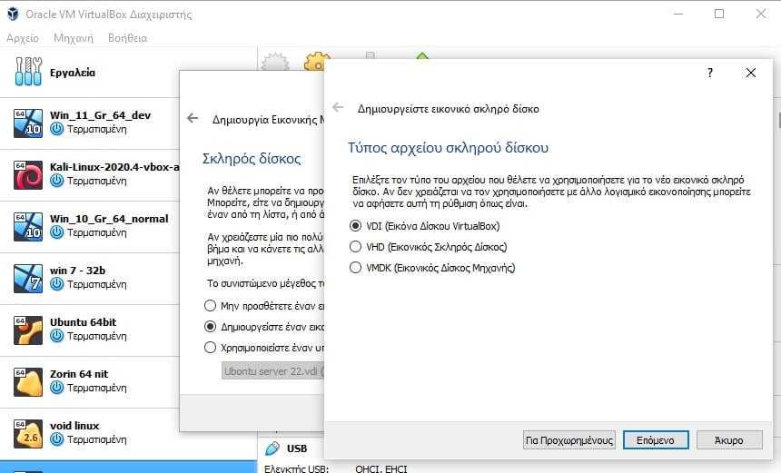Click the green arrow start toolbar icon
The width and height of the screenshot is (781, 473).
click(x=422, y=57)
